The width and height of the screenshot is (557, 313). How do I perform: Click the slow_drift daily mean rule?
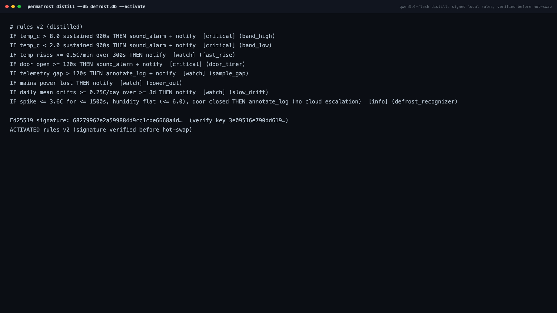point(139,92)
